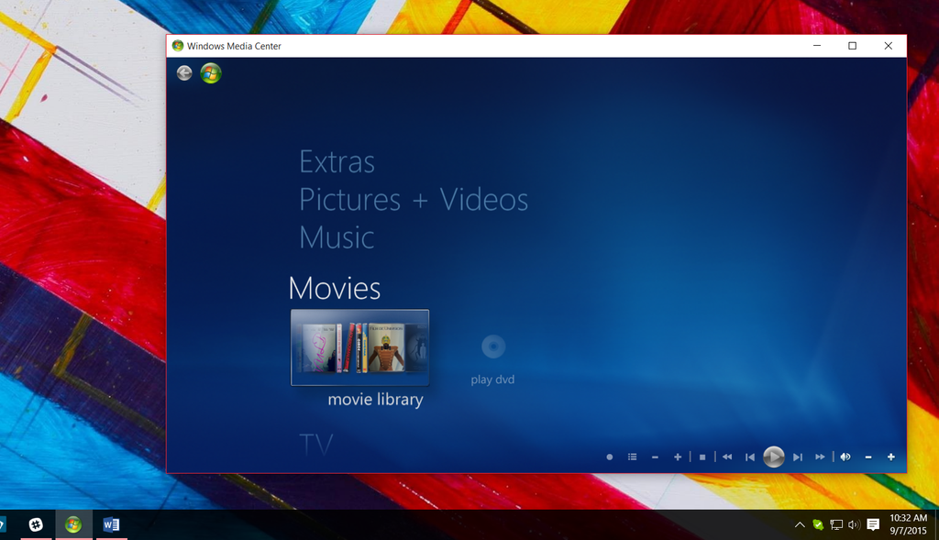Select the rewind icon

coord(727,456)
